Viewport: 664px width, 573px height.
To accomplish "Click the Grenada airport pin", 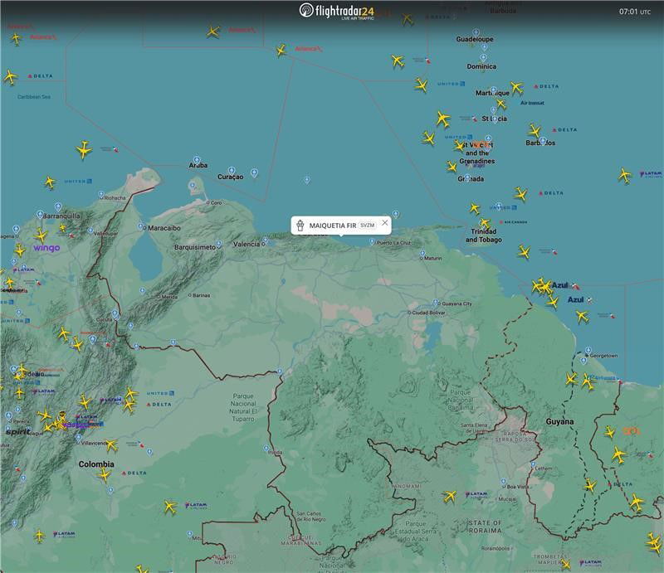I will point(467,177).
